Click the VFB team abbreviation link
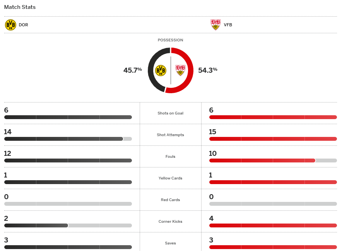 [x=228, y=25]
